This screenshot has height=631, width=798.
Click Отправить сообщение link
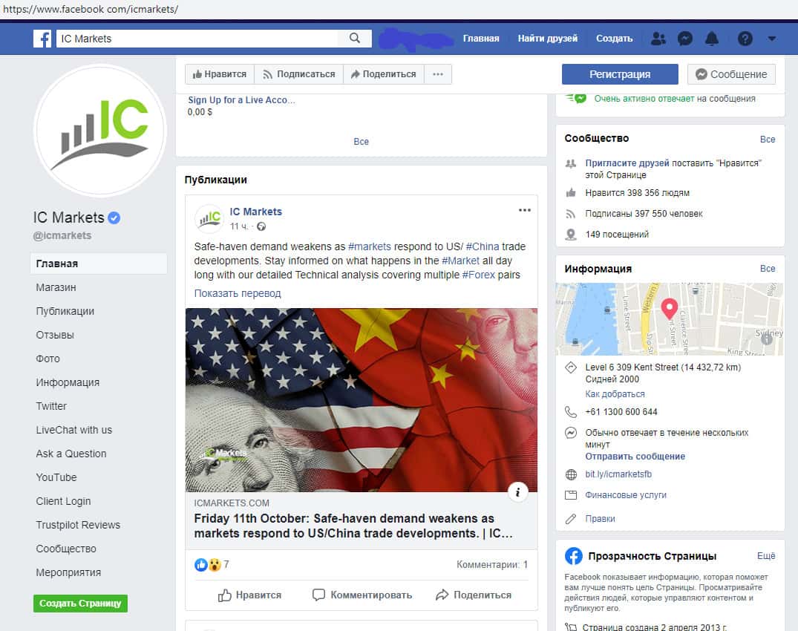point(635,457)
